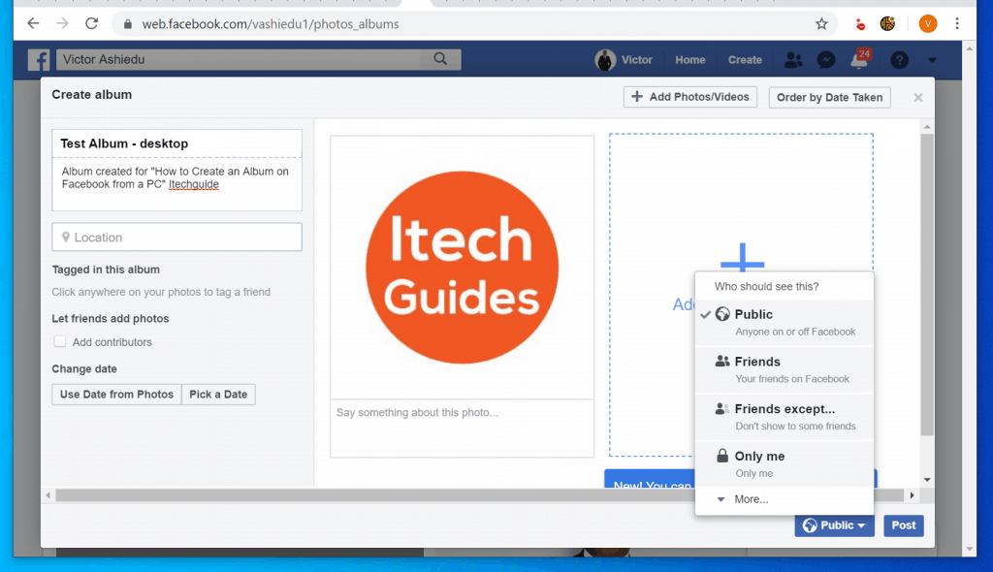Open Victor's profile picture link
Viewport: 993px width, 572px height.
click(605, 59)
